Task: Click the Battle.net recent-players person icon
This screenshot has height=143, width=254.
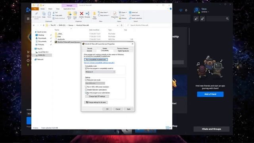Action: click(202, 19)
